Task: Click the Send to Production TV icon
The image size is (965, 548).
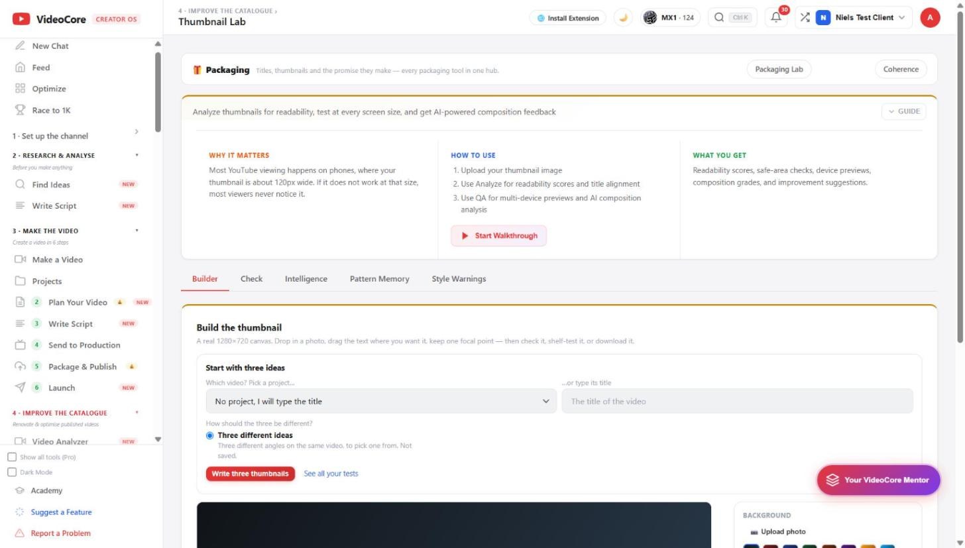Action: click(x=20, y=345)
